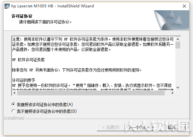Click the installer icon in title bar
This screenshot has height=137, width=193.
pos(7,6)
